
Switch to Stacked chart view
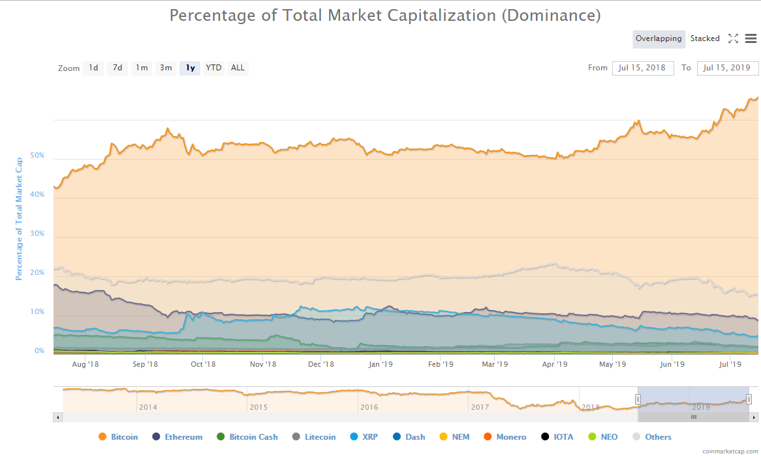pyautogui.click(x=705, y=38)
